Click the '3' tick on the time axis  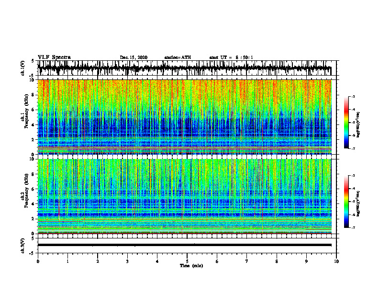(127, 261)
